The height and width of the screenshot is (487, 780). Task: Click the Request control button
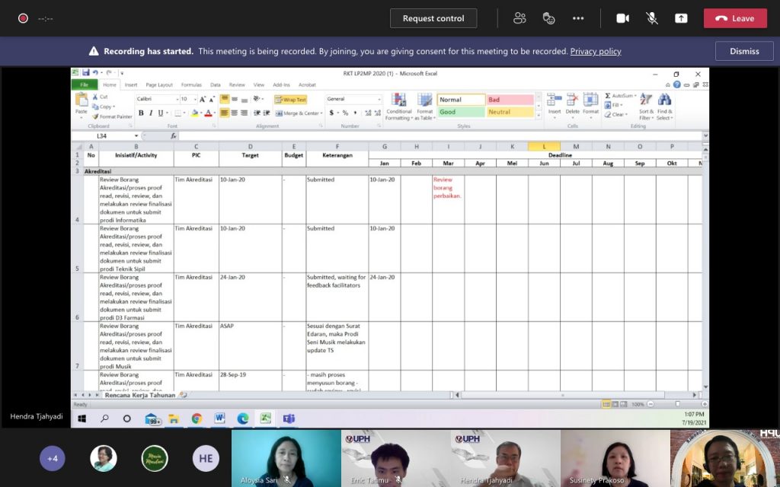tap(433, 18)
